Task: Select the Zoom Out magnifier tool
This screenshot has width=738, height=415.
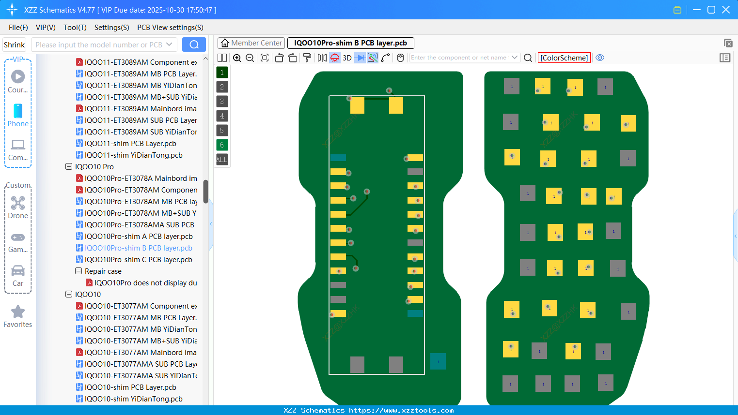Action: click(x=250, y=58)
